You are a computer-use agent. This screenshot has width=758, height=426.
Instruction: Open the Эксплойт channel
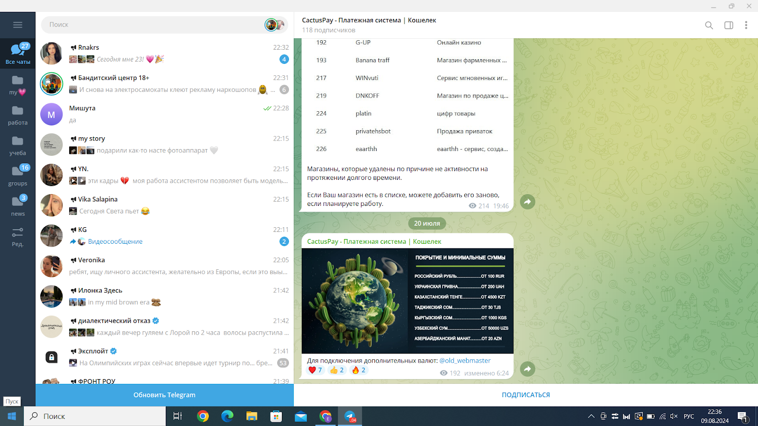point(164,357)
